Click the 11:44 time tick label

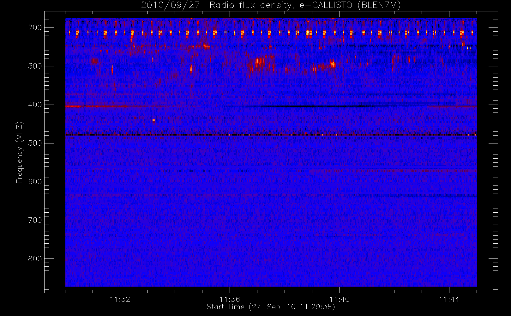click(449, 299)
